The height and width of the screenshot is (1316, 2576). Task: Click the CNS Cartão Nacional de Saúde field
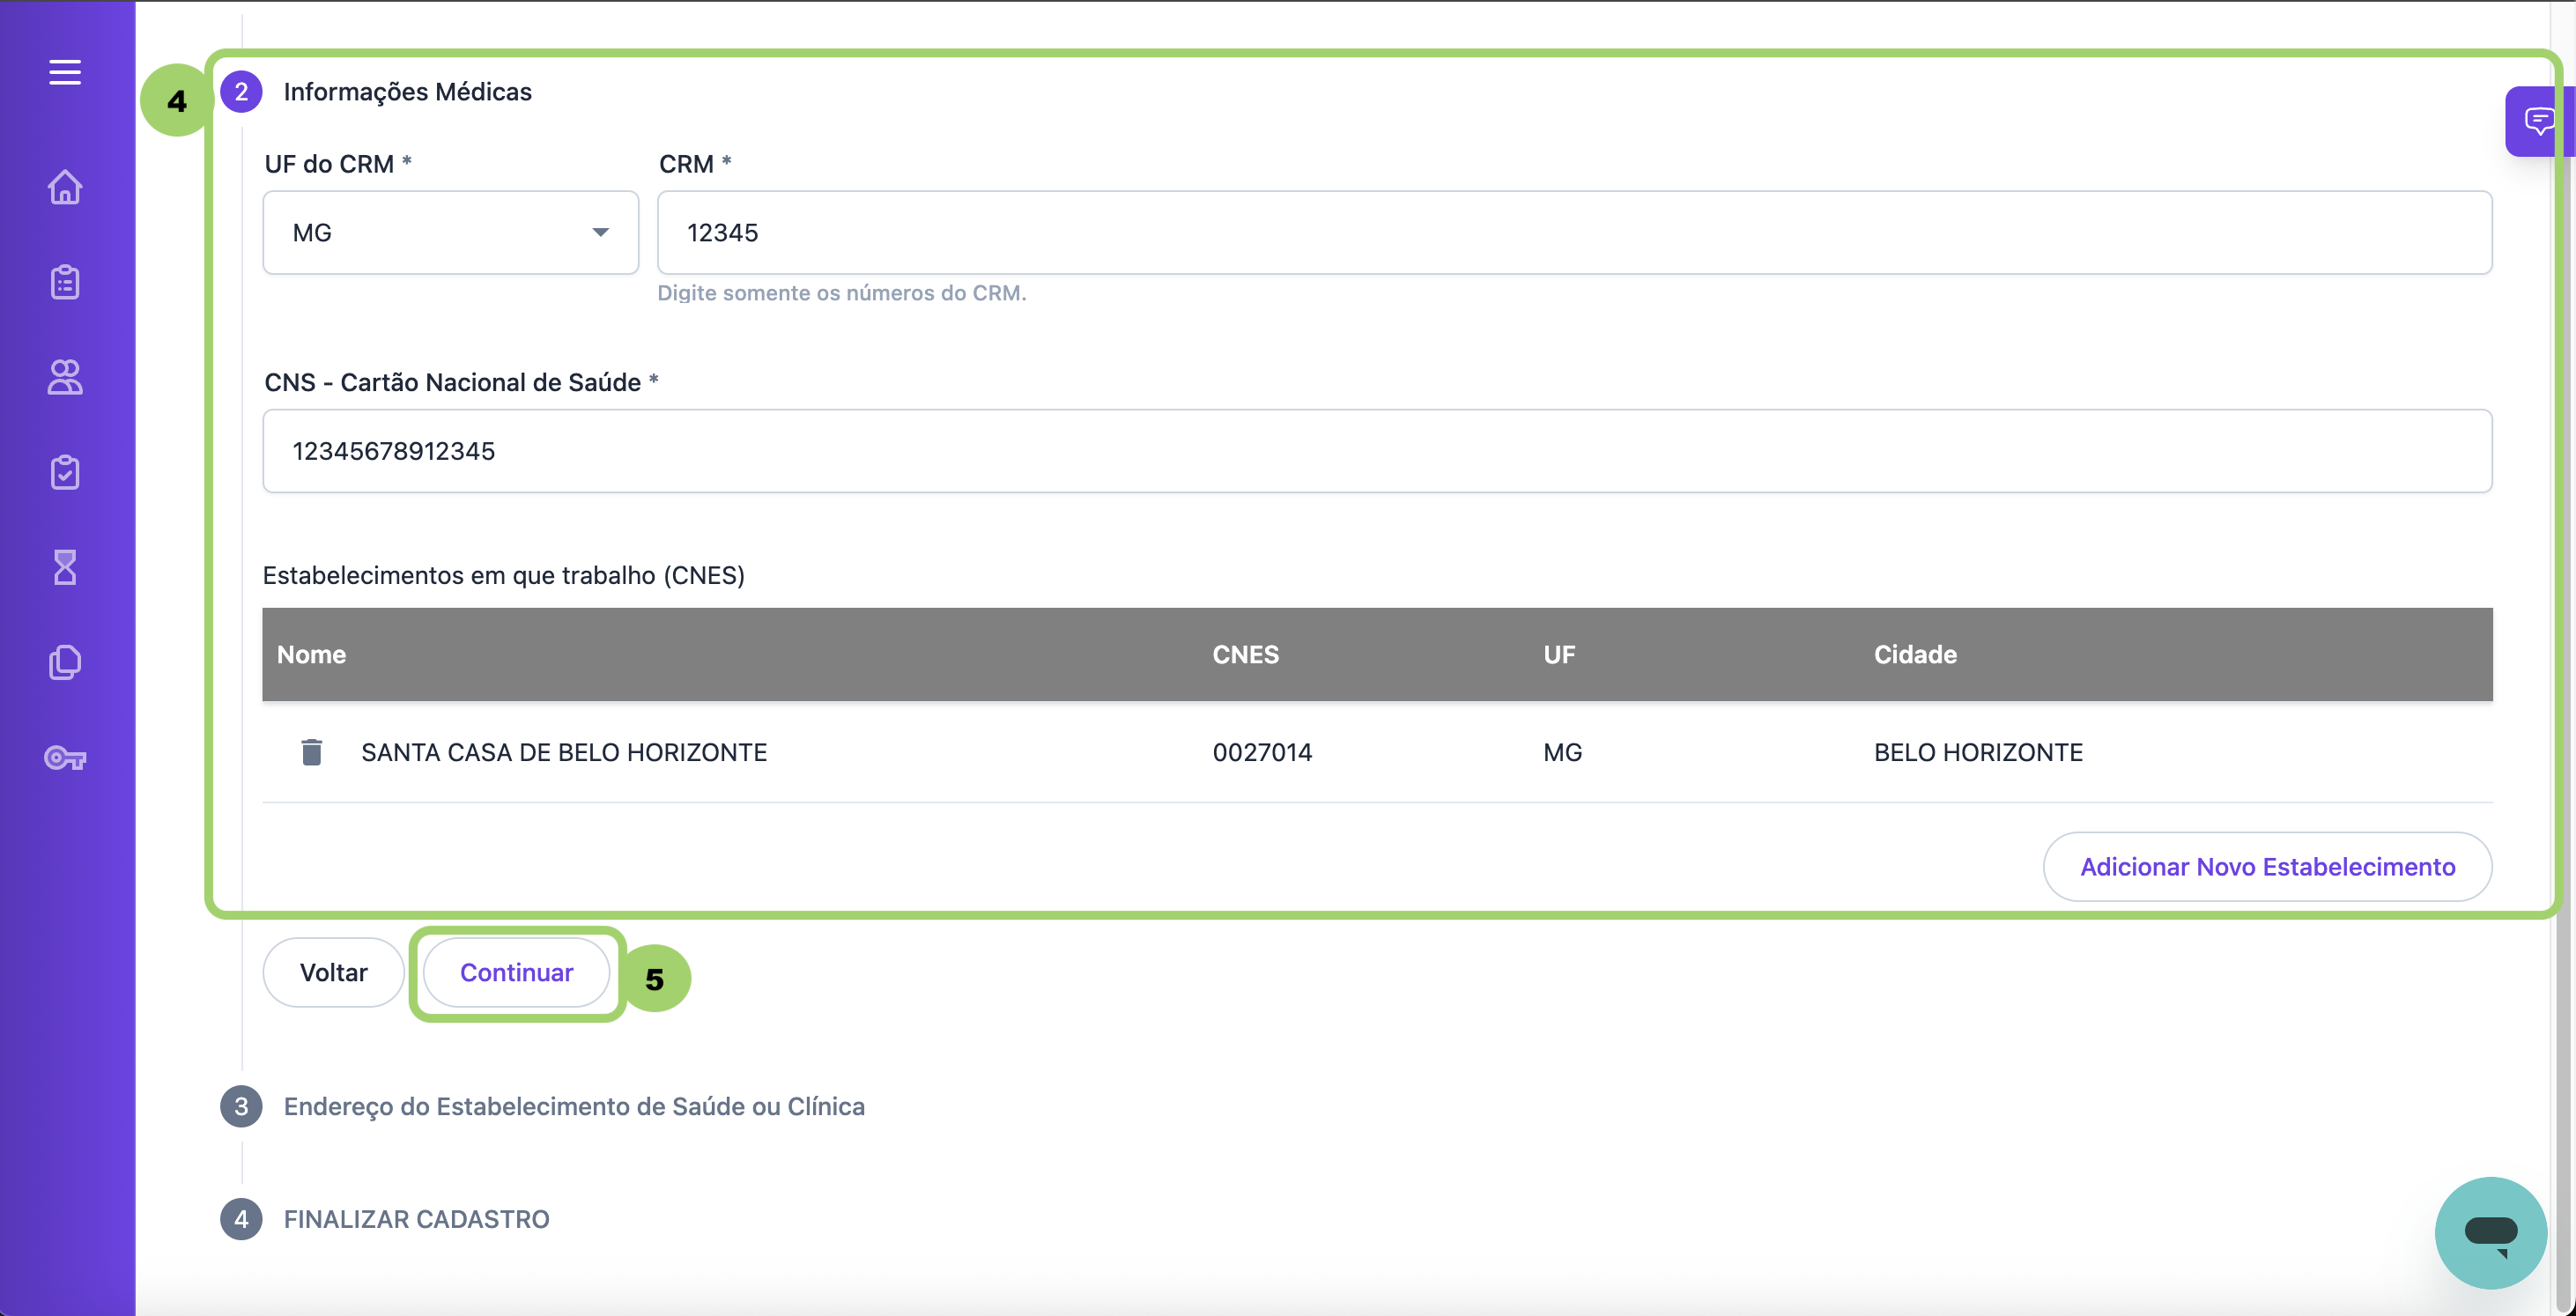coord(1376,451)
